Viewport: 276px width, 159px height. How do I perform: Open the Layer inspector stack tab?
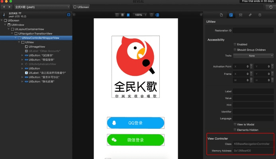point(260,15)
